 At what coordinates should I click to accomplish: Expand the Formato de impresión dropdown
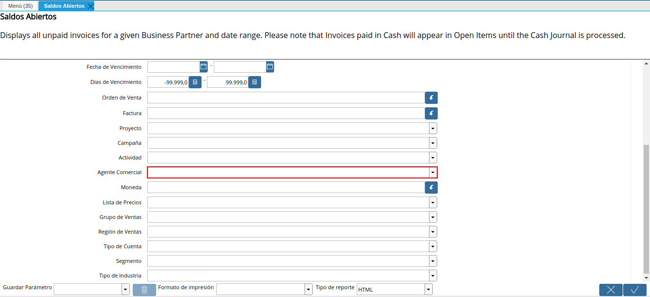click(x=308, y=290)
